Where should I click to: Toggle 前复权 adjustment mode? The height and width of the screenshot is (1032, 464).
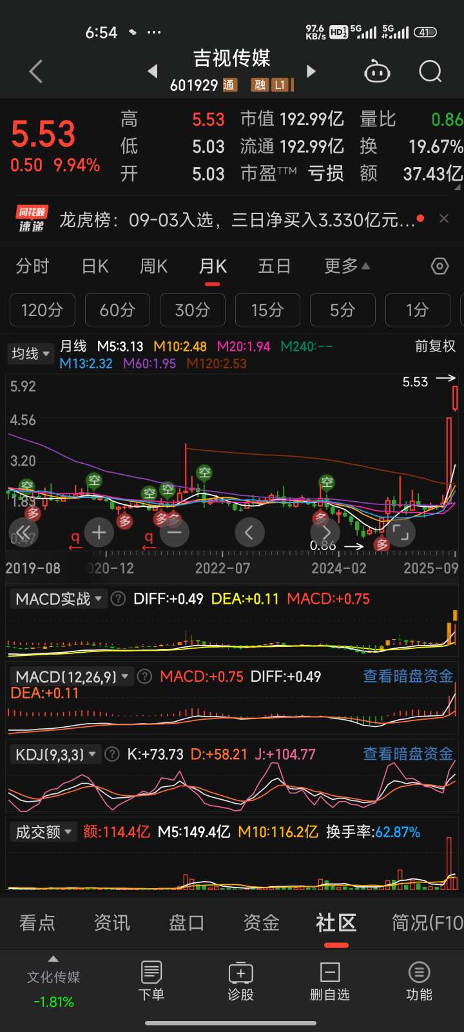click(x=435, y=346)
